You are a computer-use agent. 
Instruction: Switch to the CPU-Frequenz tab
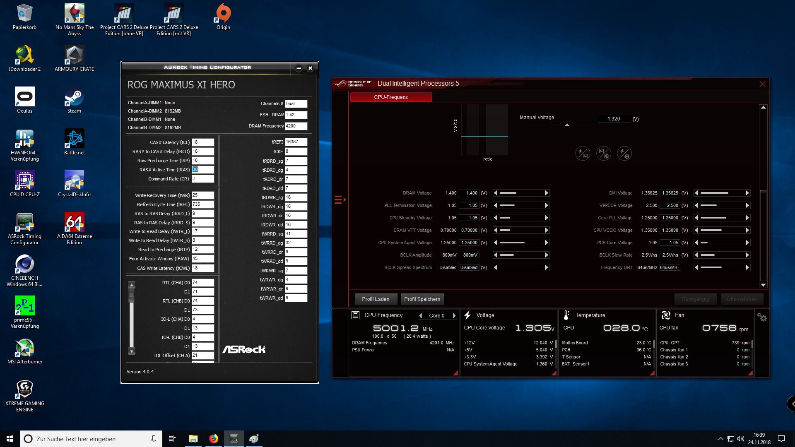pos(391,97)
